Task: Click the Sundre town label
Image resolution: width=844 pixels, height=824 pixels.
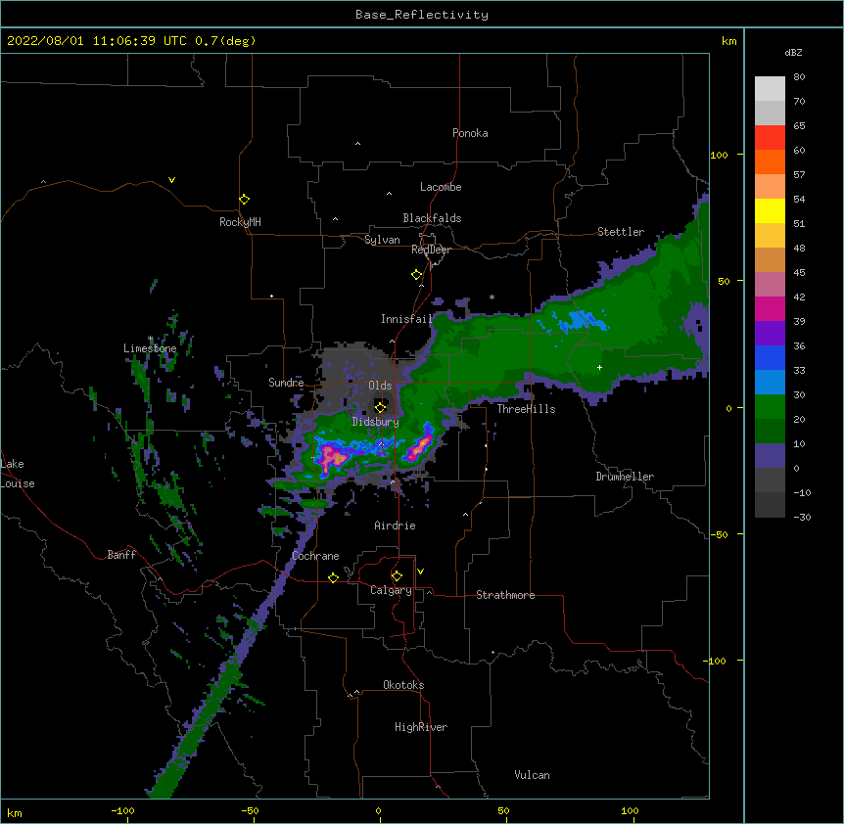Action: 286,383
